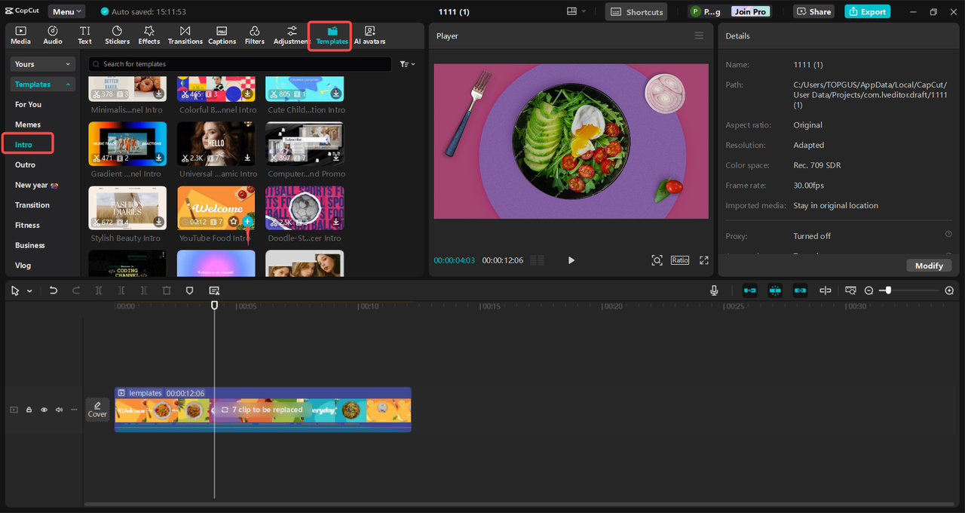Add YouTube Food Intro to the timeline
Viewport: 965px width, 513px height.
247,222
